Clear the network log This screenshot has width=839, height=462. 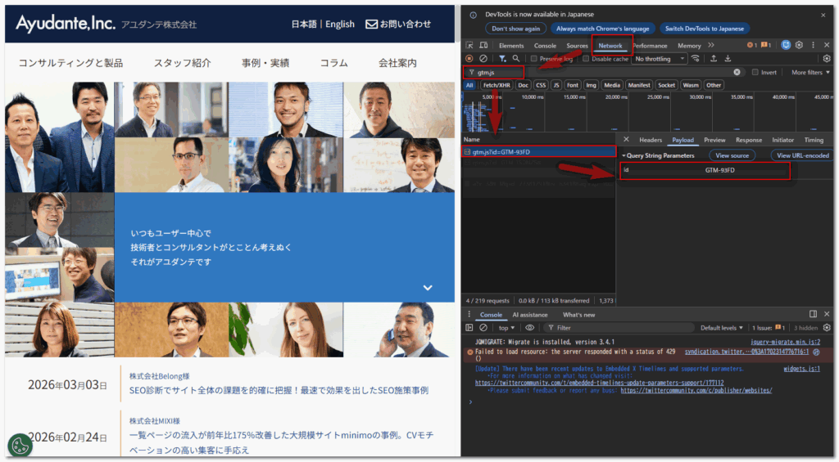(x=483, y=59)
